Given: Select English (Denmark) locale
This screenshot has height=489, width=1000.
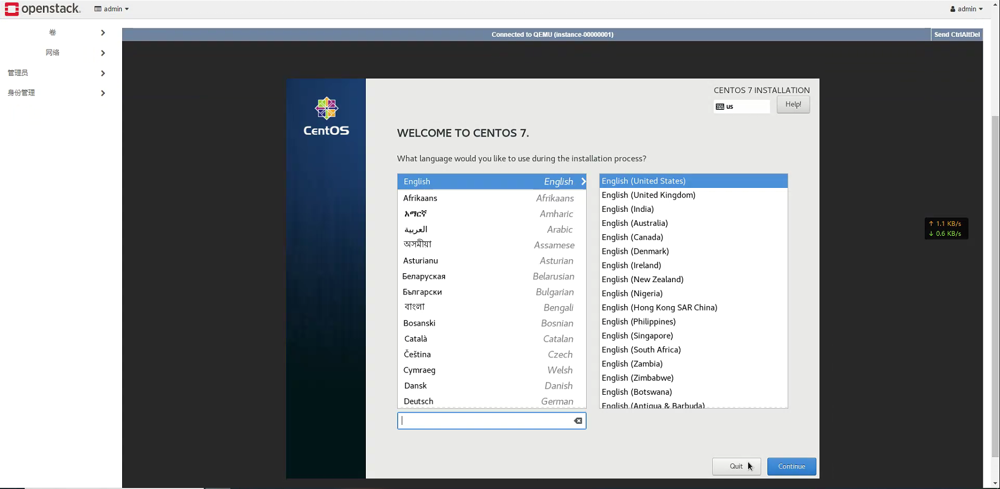Looking at the screenshot, I should [x=693, y=251].
